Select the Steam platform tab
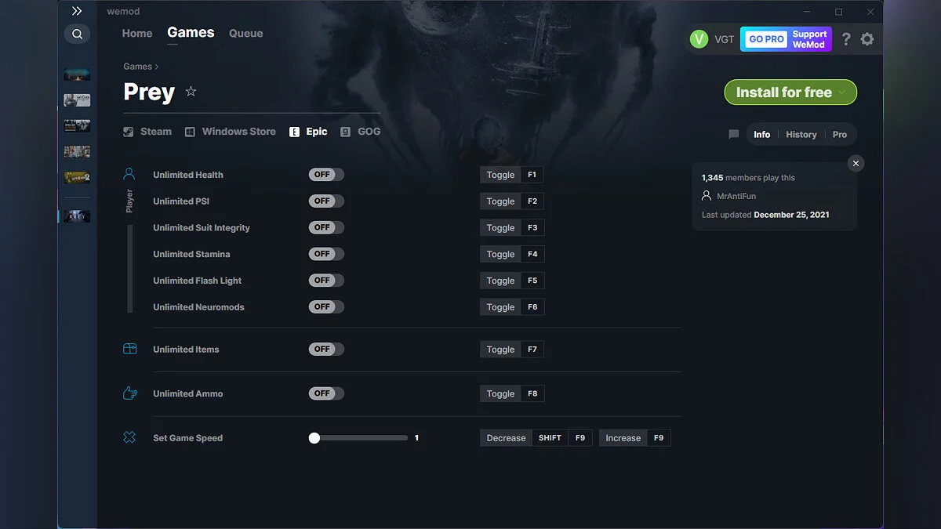The width and height of the screenshot is (941, 529). click(x=147, y=132)
